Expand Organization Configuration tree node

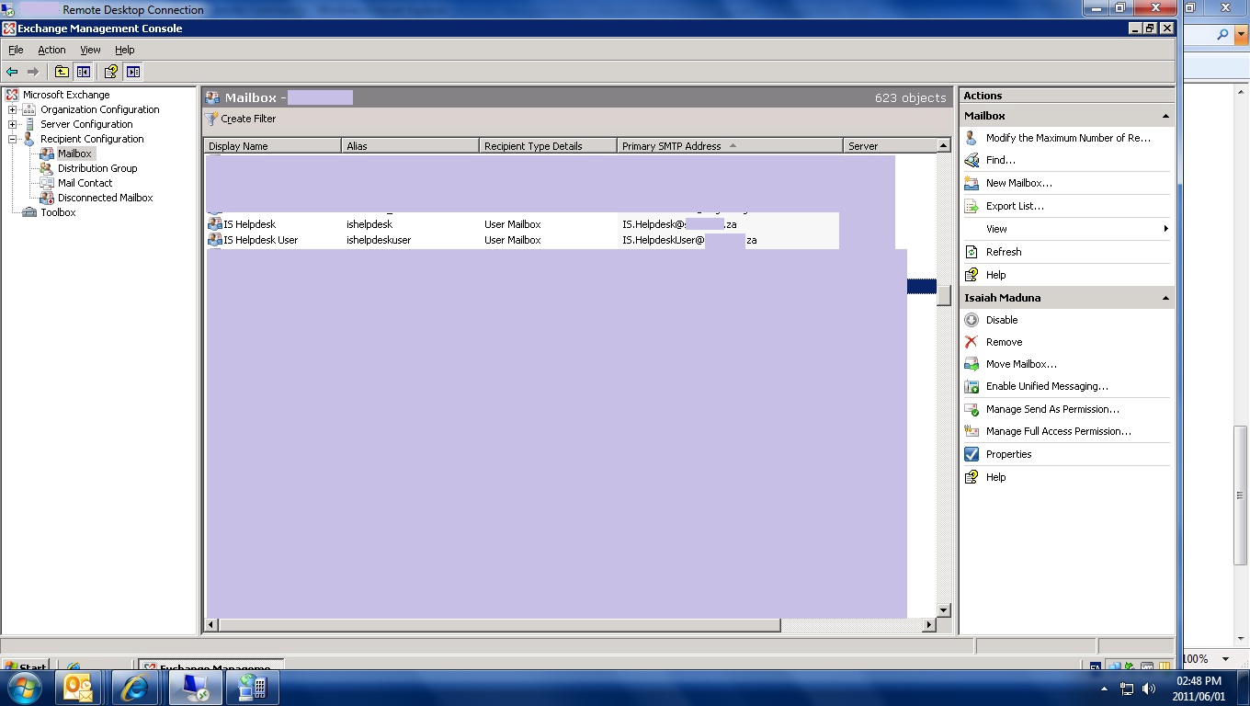(x=13, y=109)
